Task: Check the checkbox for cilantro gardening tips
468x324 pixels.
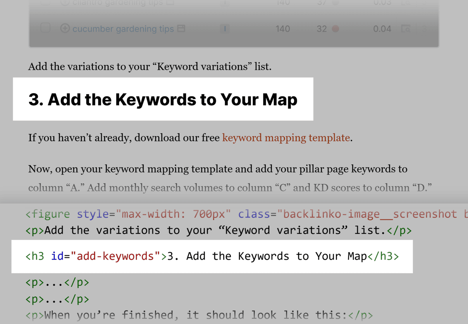Action: [46, 2]
